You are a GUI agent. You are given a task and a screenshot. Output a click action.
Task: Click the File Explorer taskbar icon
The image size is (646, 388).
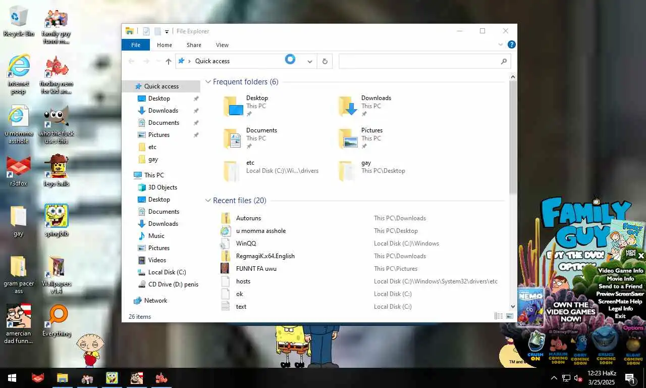pos(62,378)
